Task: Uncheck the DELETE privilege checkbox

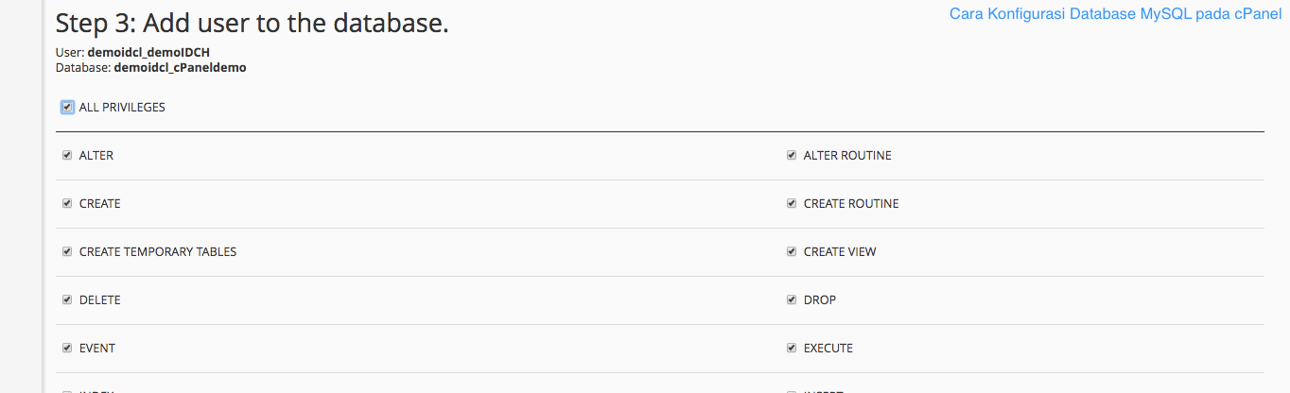Action: click(x=67, y=299)
